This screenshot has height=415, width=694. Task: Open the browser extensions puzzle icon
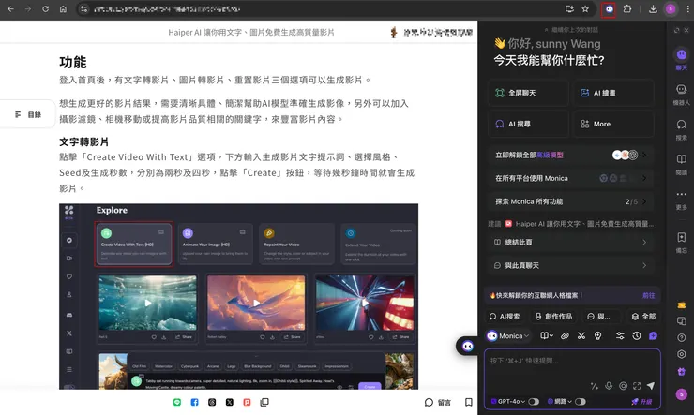tap(627, 8)
